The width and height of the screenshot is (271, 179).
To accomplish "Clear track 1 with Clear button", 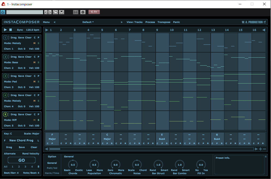I will (x=28, y=37).
